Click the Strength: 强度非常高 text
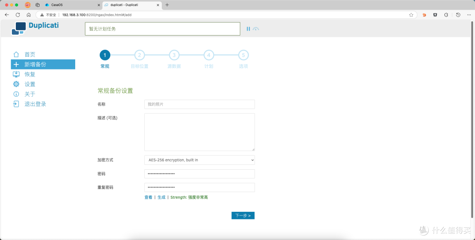Viewport: 475px width, 240px height. click(189, 197)
